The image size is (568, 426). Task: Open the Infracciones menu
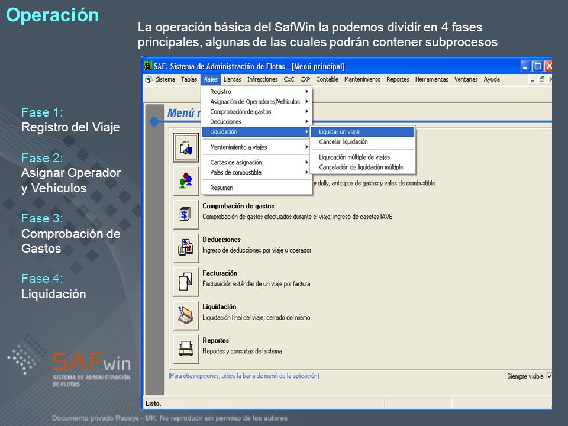(x=263, y=79)
